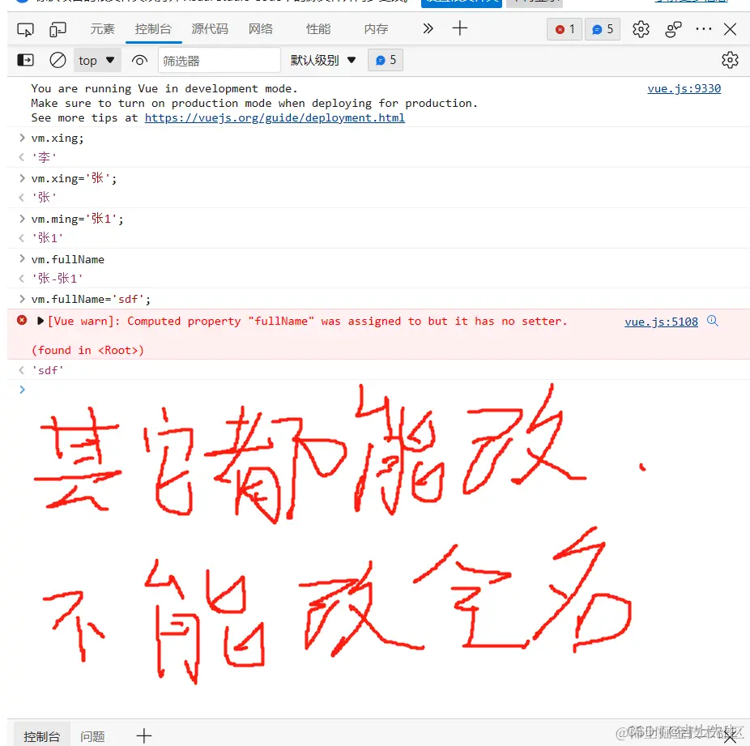The width and height of the screenshot is (750, 746).
Task: Open the vue.js:9330 source link
Action: point(684,88)
